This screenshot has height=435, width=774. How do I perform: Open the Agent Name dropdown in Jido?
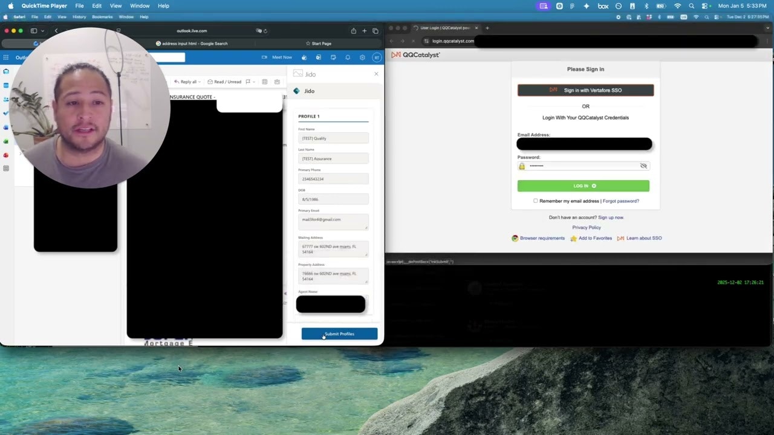click(330, 304)
